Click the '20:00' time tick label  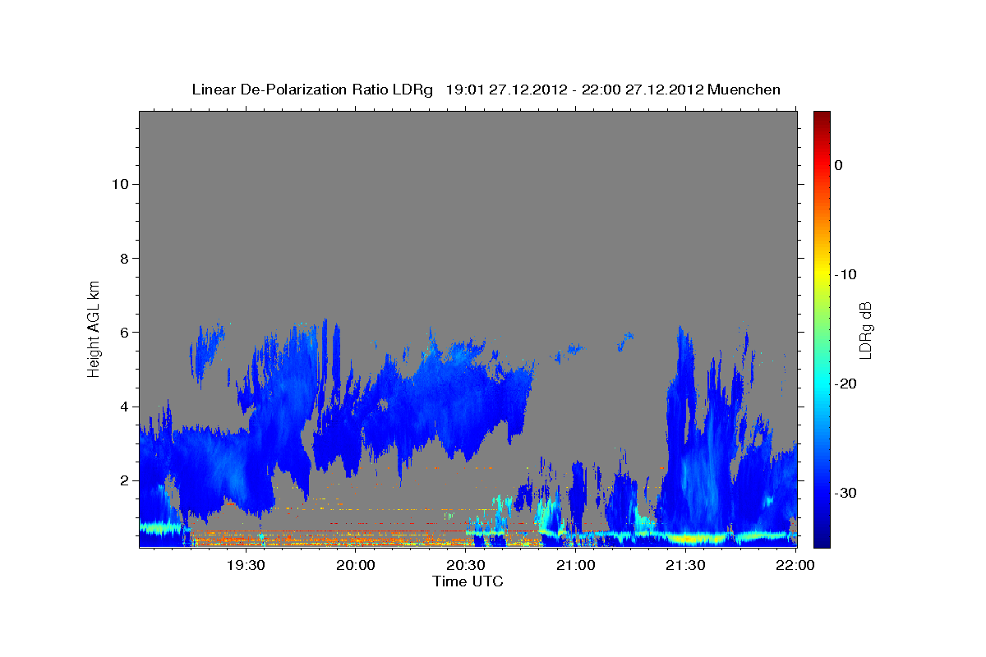(x=357, y=565)
